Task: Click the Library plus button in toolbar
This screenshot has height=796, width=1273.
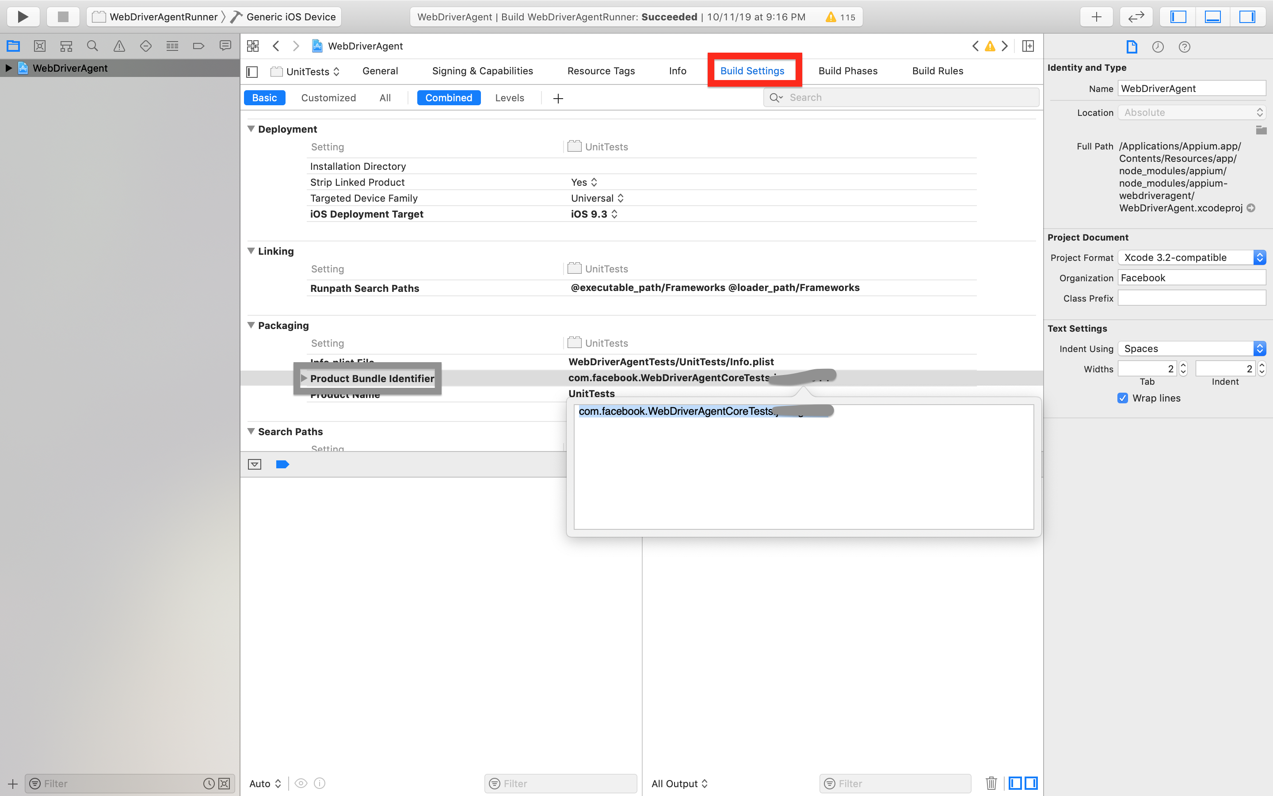Action: click(x=1096, y=16)
